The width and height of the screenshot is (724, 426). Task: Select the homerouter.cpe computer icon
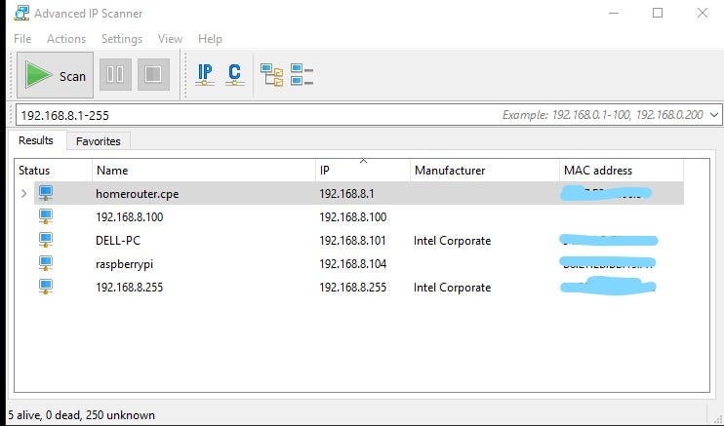(45, 193)
